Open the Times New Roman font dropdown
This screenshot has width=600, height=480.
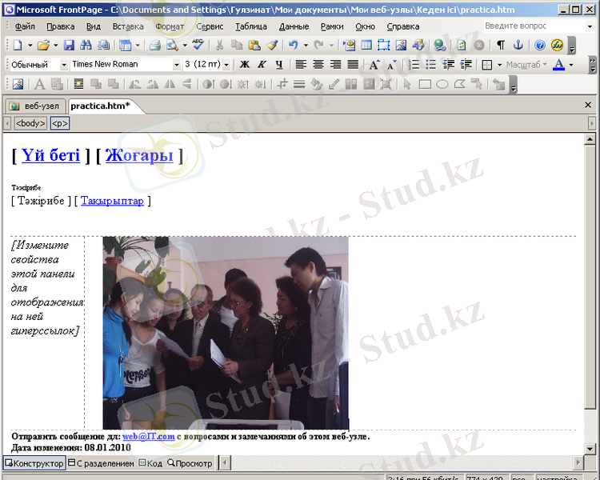pos(177,65)
